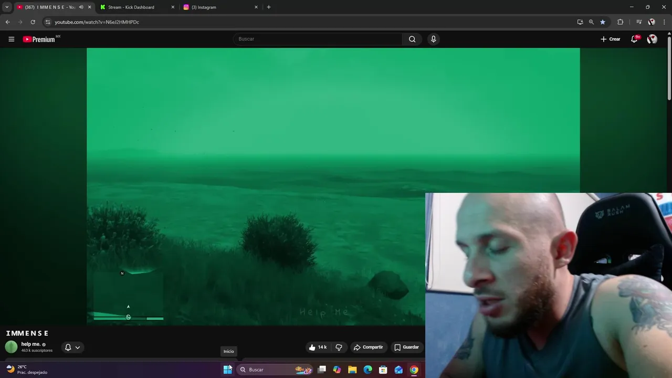672x378 pixels.
Task: Go back in browser history
Action: click(x=7, y=22)
